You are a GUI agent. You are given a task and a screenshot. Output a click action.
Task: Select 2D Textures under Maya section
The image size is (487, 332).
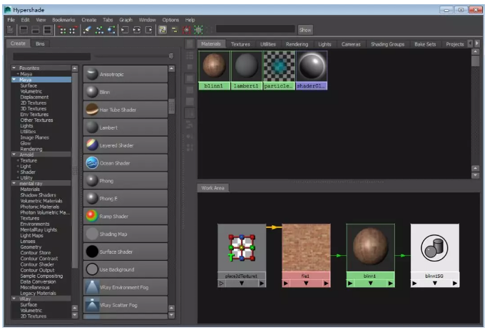click(x=34, y=103)
